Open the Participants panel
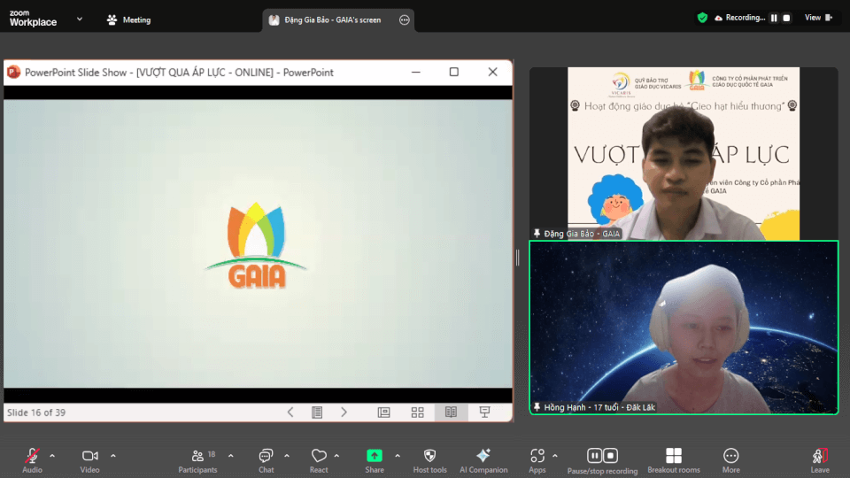The height and width of the screenshot is (478, 850). [197, 460]
